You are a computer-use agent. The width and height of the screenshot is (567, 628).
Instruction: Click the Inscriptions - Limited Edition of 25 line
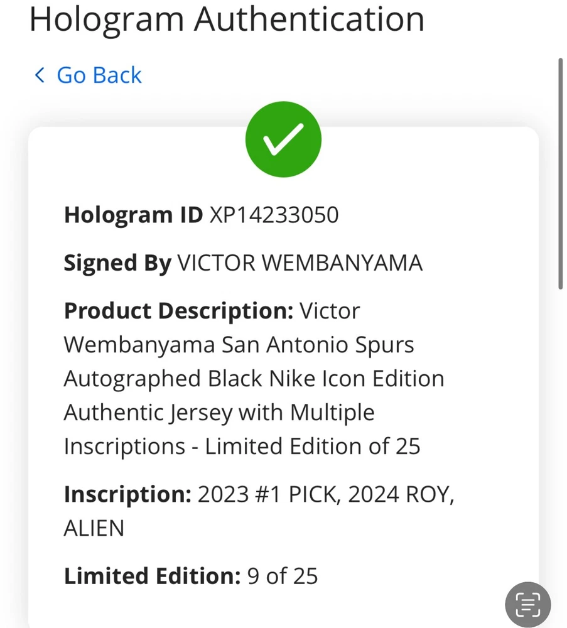[242, 447]
